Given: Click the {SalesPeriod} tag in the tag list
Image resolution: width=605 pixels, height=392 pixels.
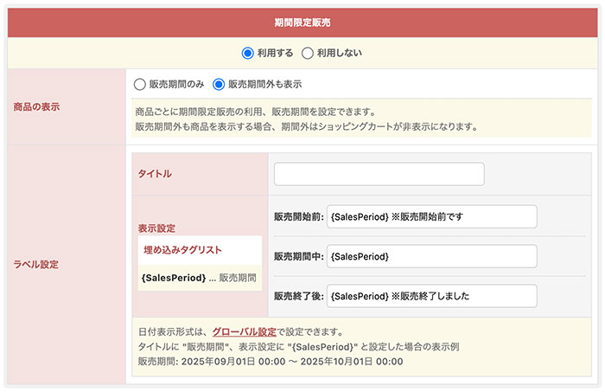Looking at the screenshot, I should tap(173, 278).
